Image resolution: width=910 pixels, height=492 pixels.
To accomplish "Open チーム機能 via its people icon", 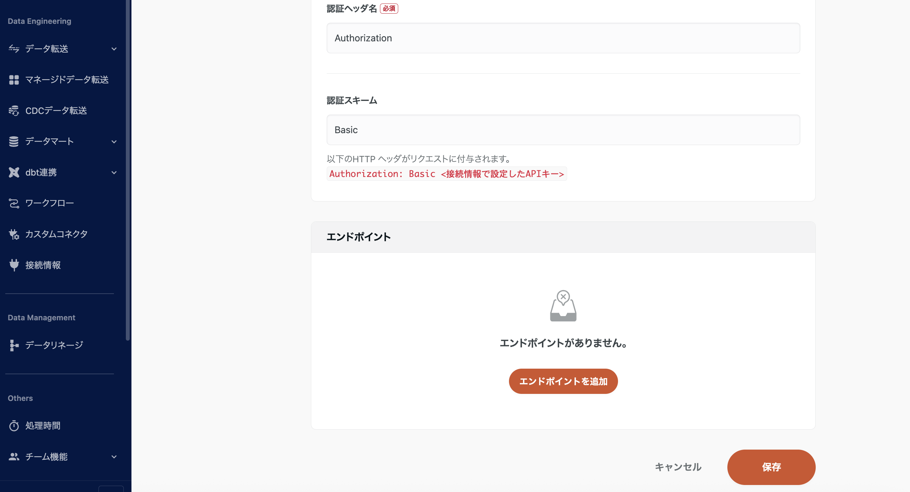I will [x=14, y=456].
